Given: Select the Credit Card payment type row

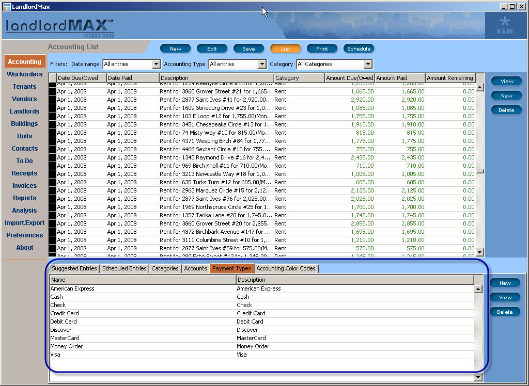Looking at the screenshot, I should 262,313.
